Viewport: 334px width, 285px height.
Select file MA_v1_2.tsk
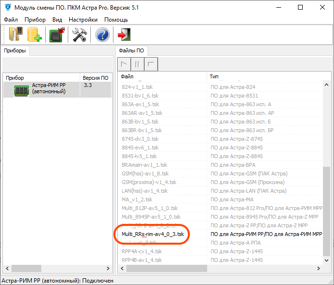click(137, 199)
